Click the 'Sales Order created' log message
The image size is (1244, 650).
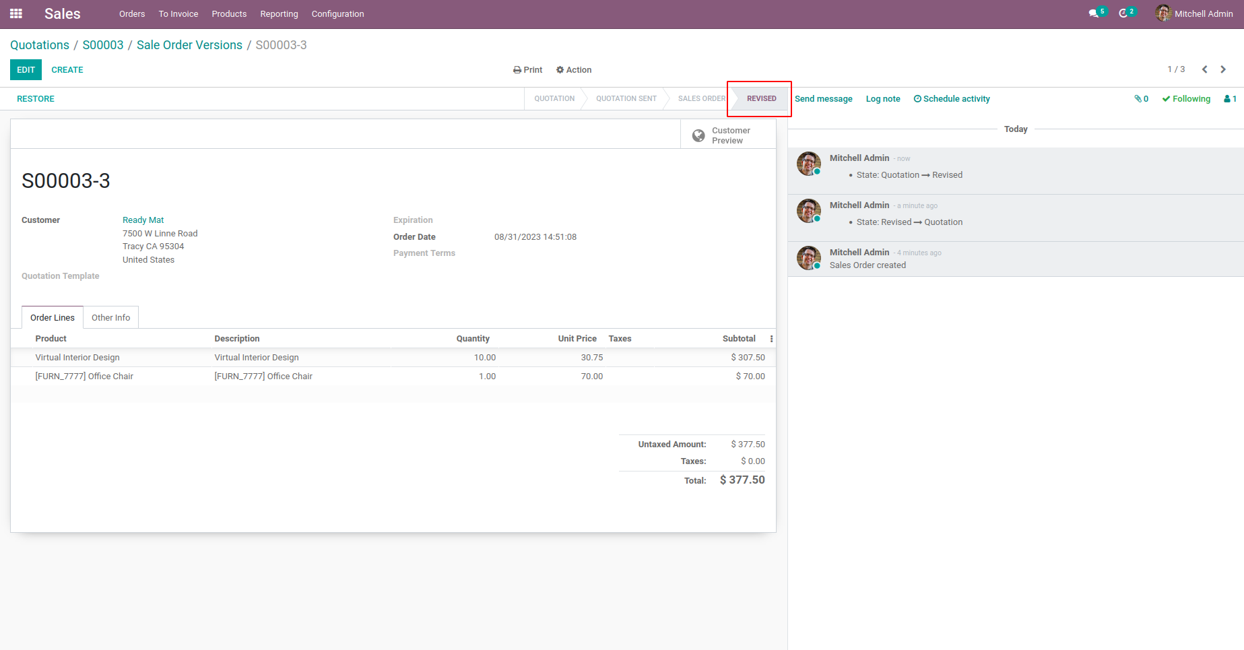point(867,265)
